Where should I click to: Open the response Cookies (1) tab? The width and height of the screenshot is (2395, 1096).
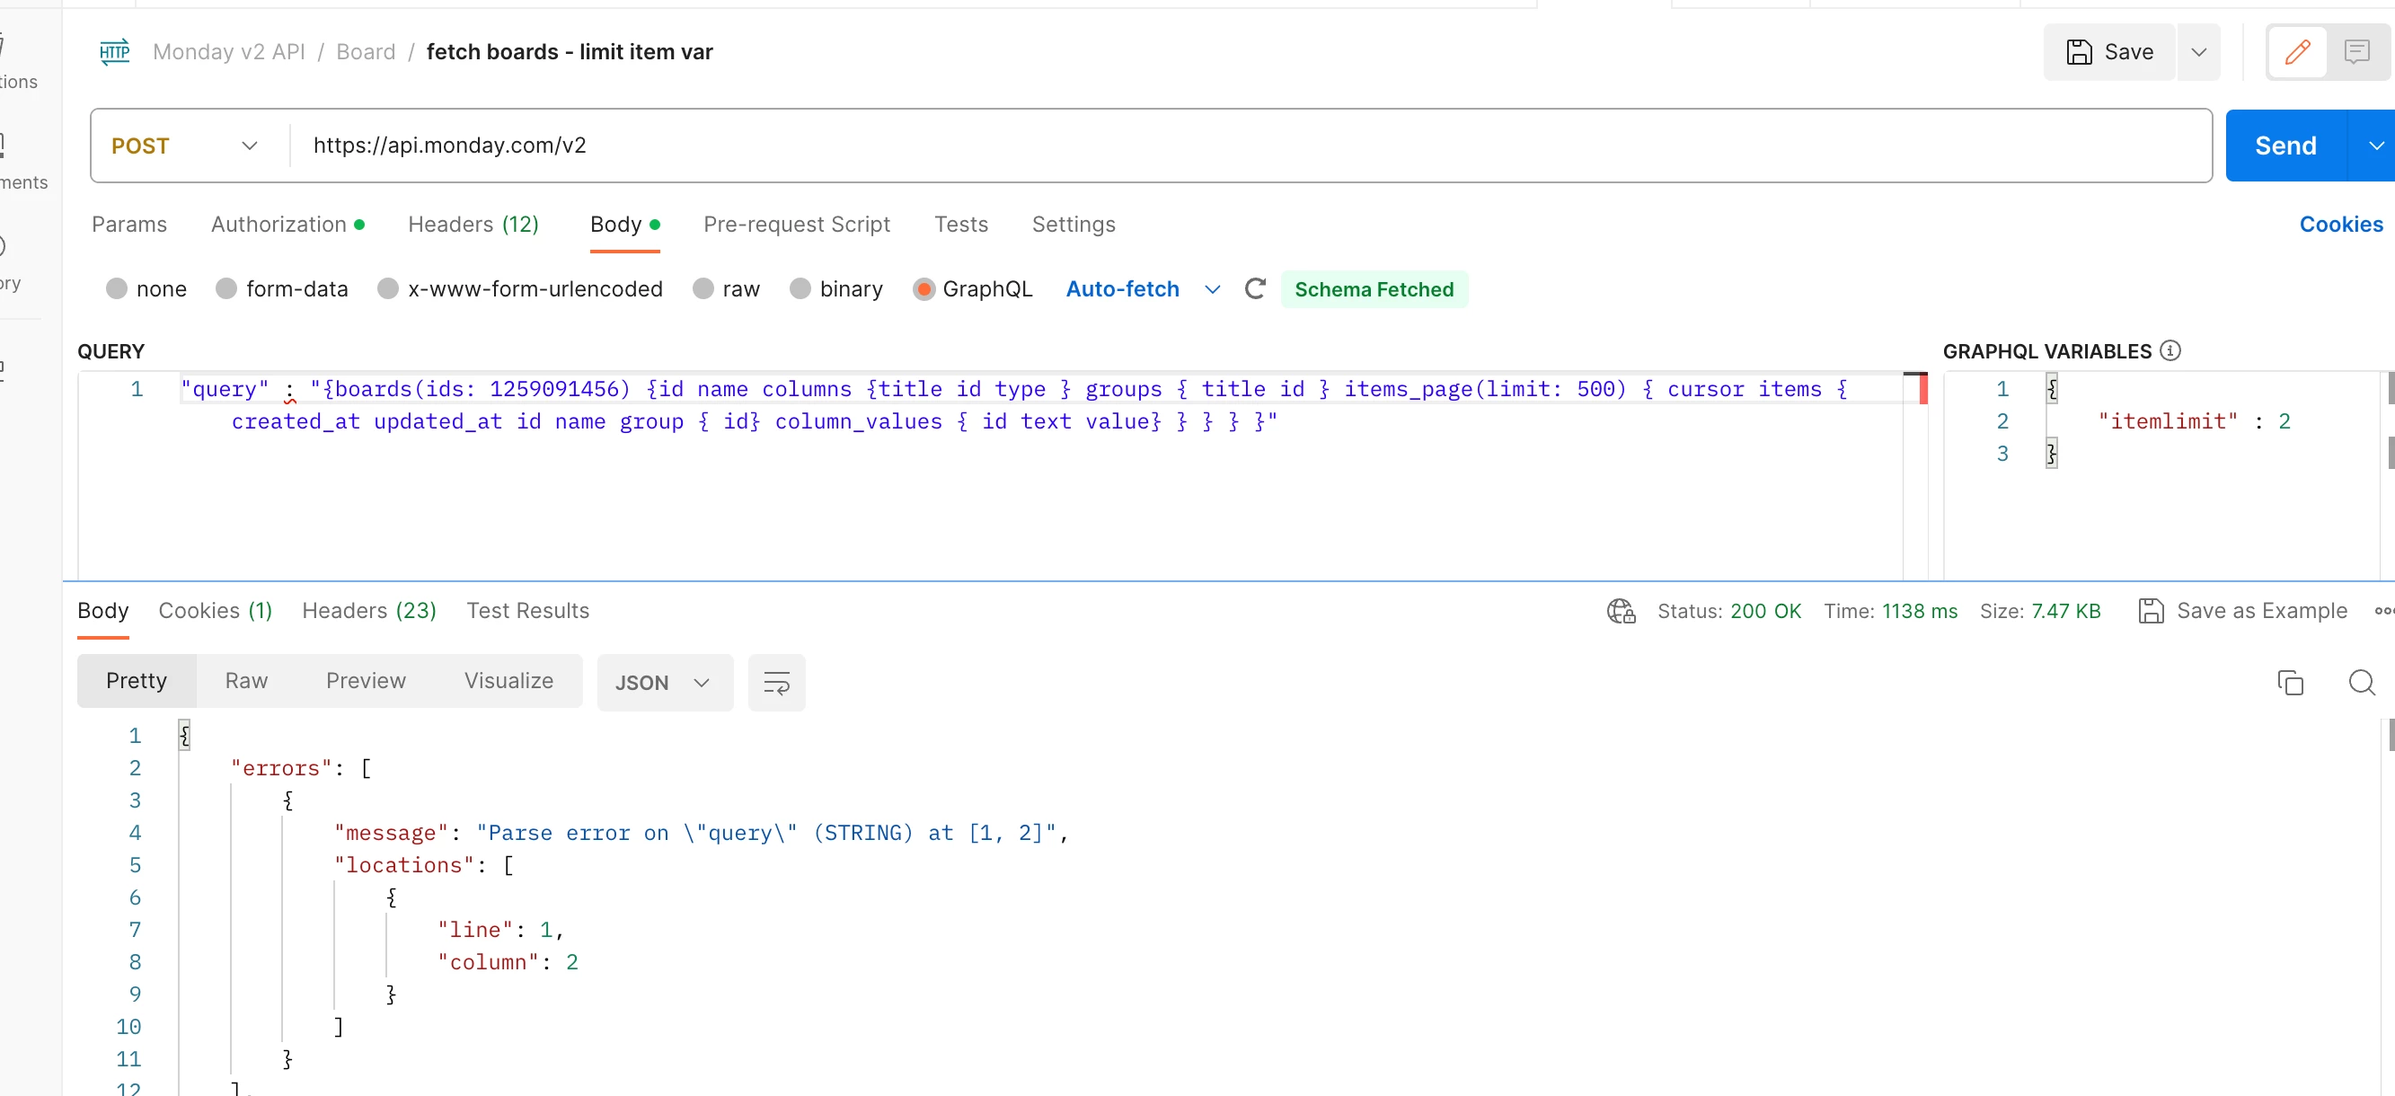pos(215,611)
